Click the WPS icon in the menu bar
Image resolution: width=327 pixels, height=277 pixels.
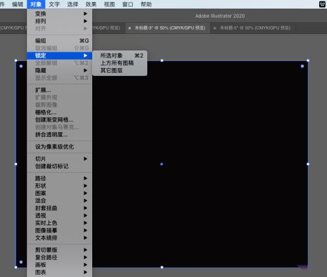tap(322, 4)
